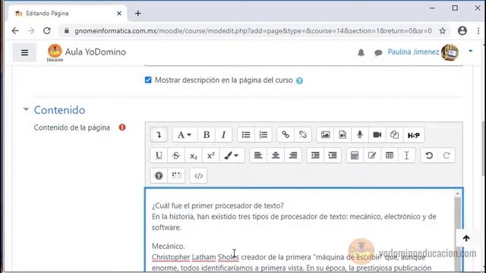Image resolution: width=486 pixels, height=273 pixels.
Task: Run the accessibility checker
Action: pos(159,175)
